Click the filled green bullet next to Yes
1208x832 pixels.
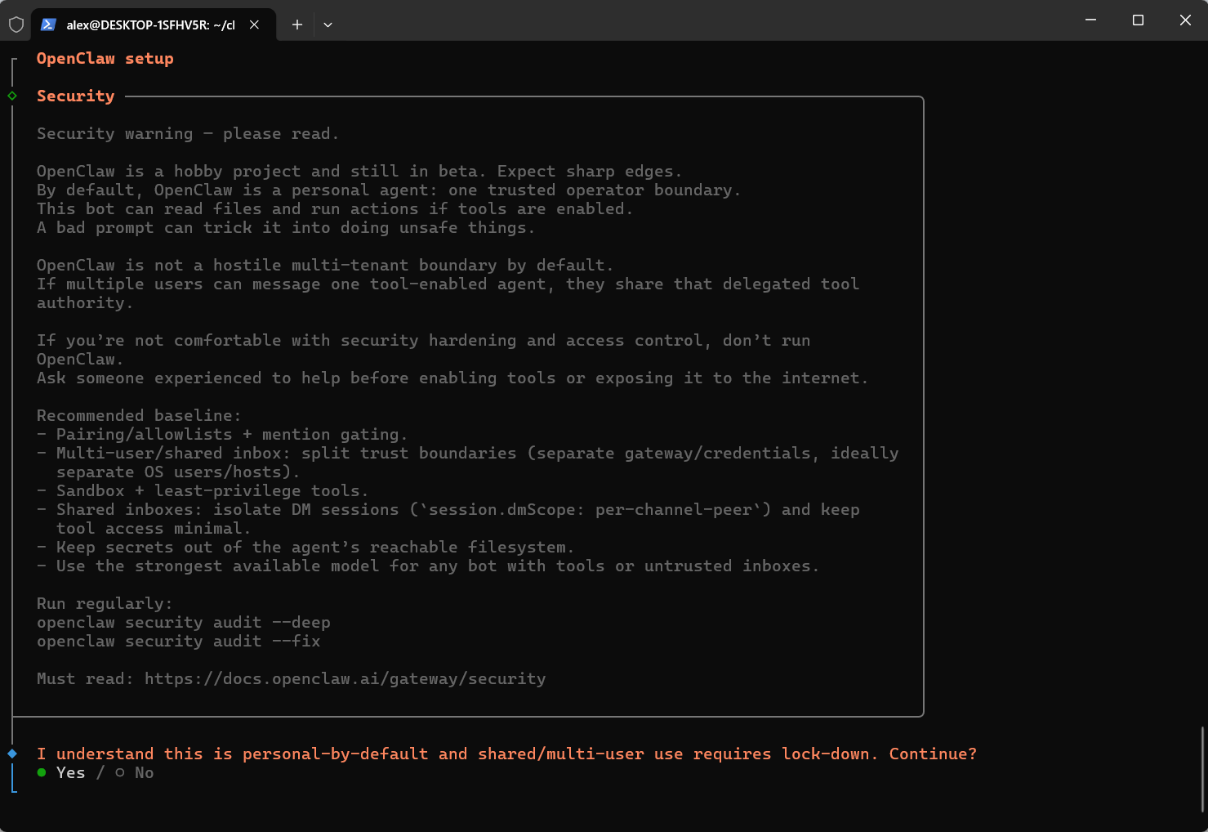click(x=41, y=772)
